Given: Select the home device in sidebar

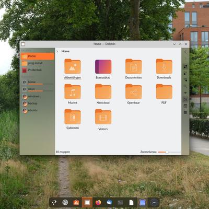Looking at the screenshot, I should 38,82.
